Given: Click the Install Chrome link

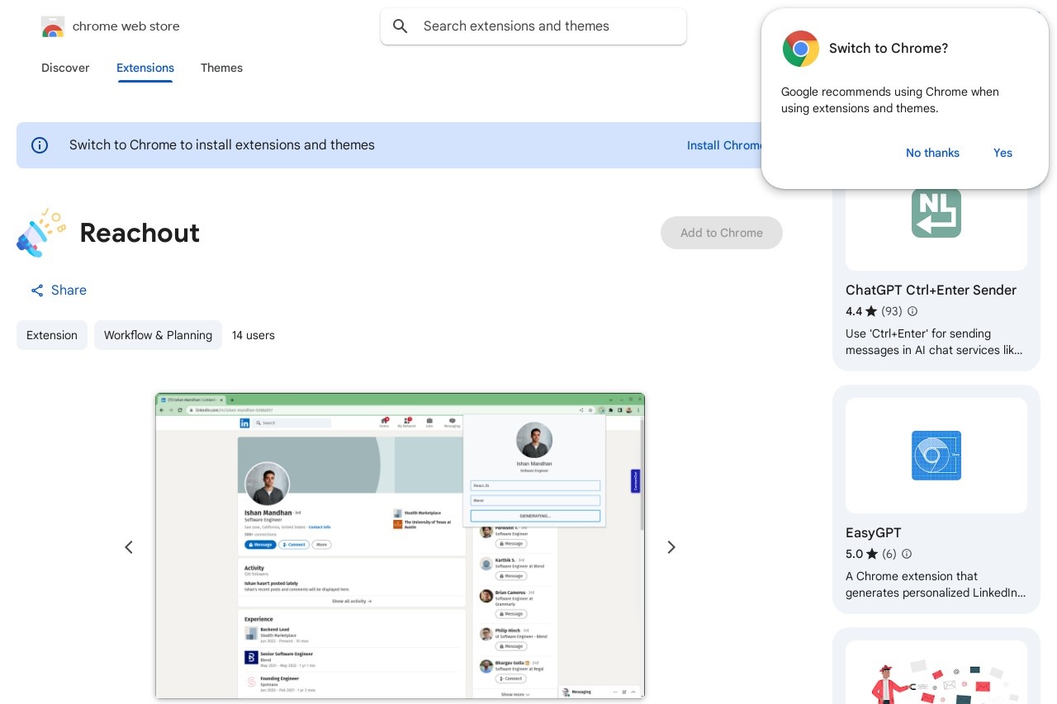Looking at the screenshot, I should click(x=725, y=145).
